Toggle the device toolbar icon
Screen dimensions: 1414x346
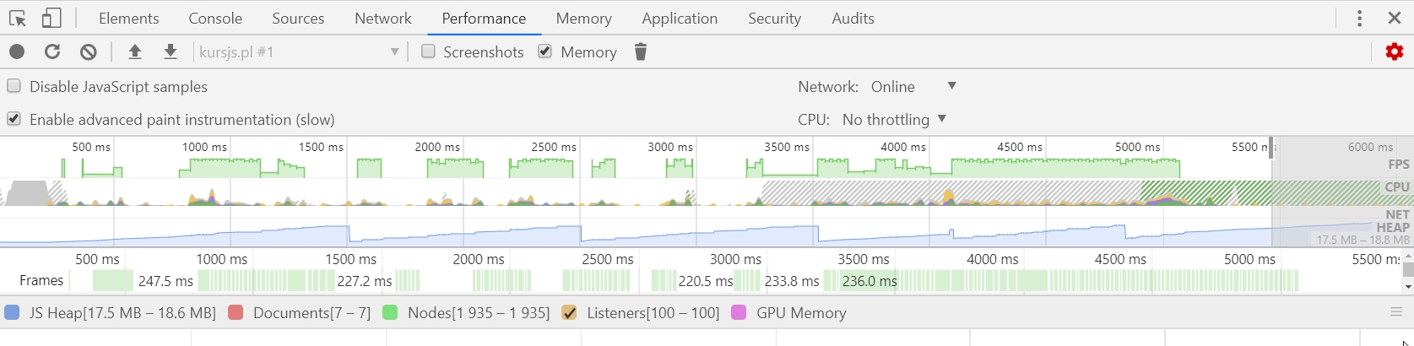point(51,18)
